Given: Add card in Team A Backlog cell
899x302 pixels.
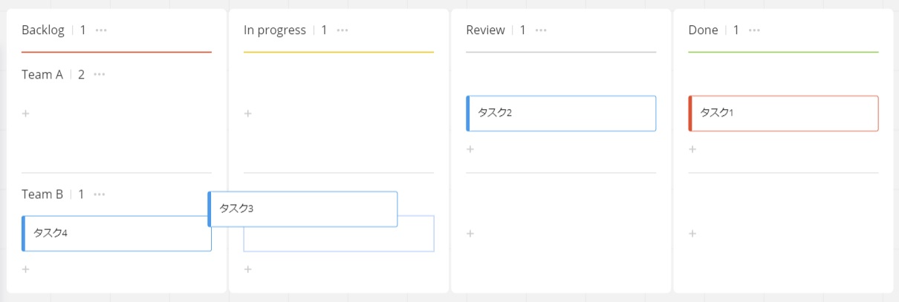Looking at the screenshot, I should click(25, 114).
